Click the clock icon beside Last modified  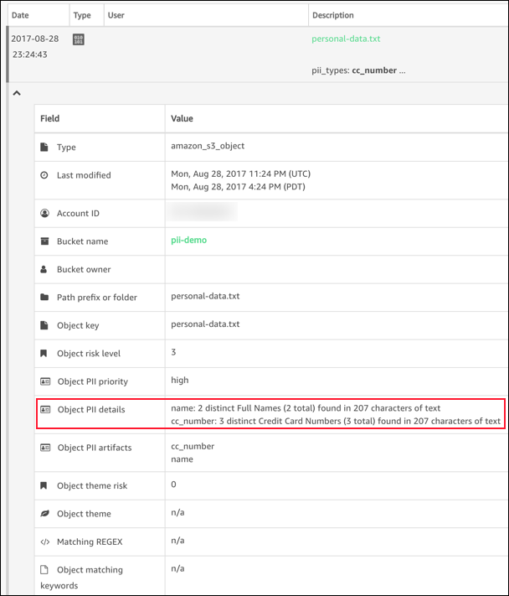pos(44,175)
